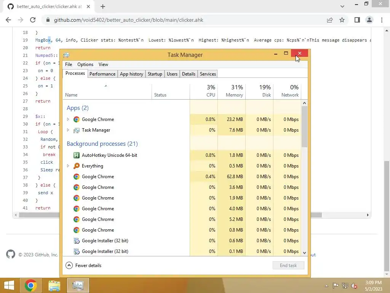This screenshot has width=390, height=293.
Task: Expand the Everything process group
Action: tap(68, 166)
